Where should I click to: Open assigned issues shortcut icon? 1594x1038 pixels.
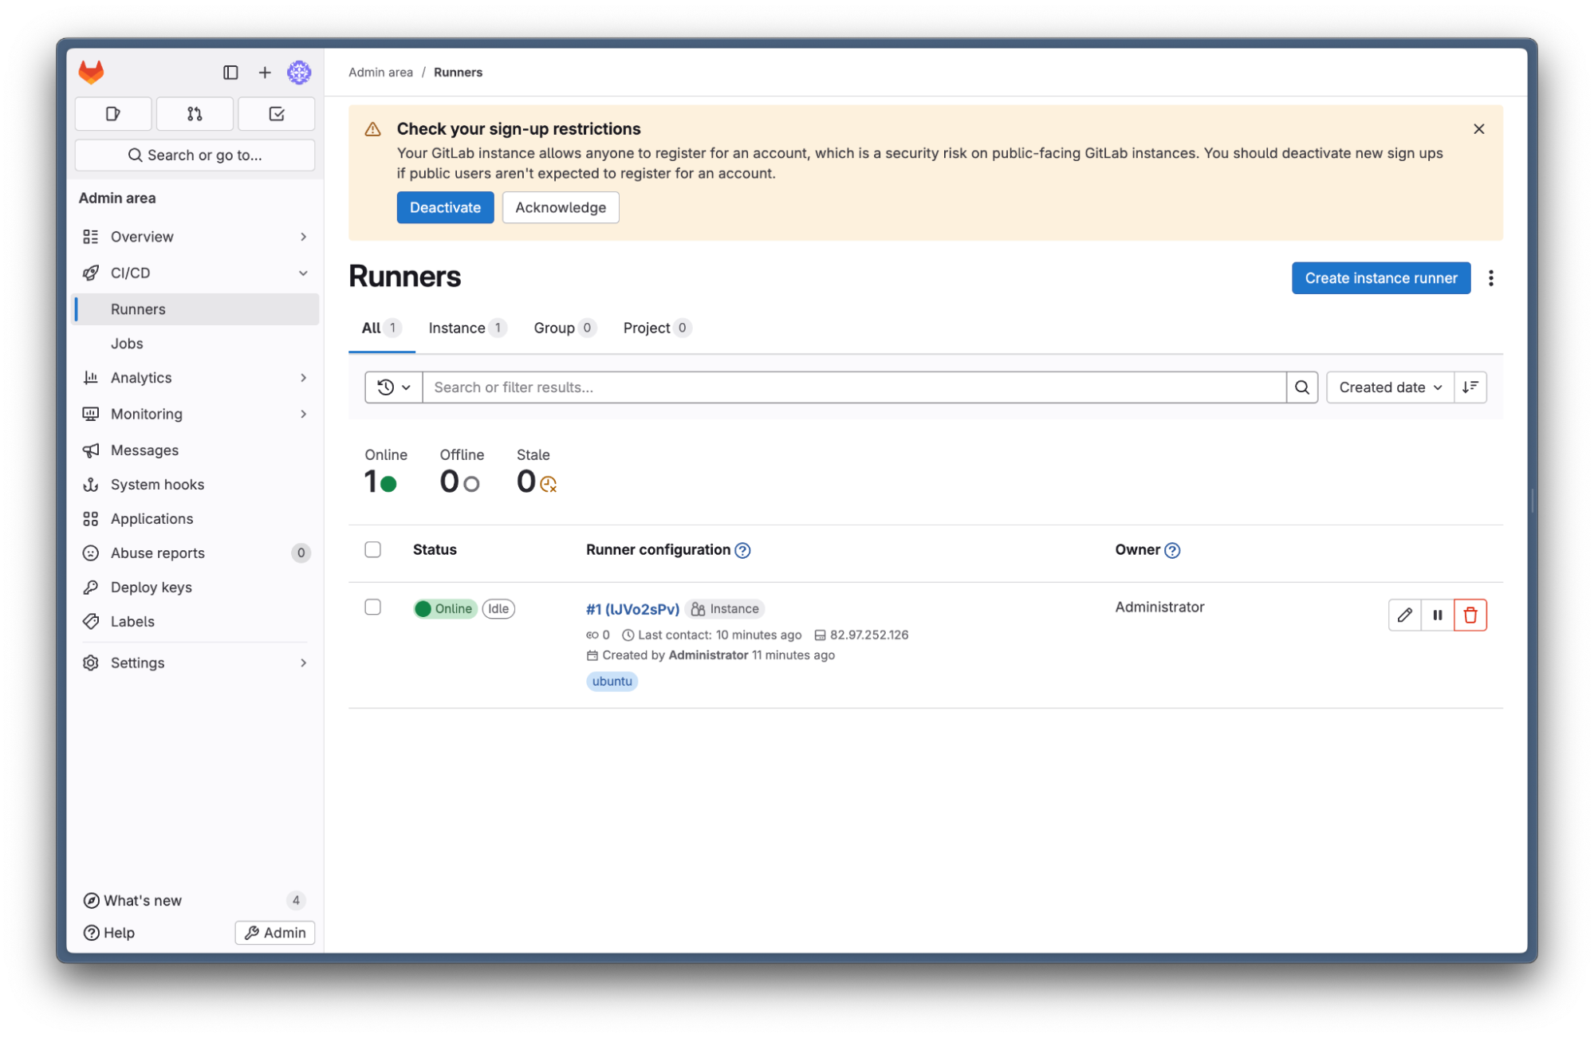point(113,114)
